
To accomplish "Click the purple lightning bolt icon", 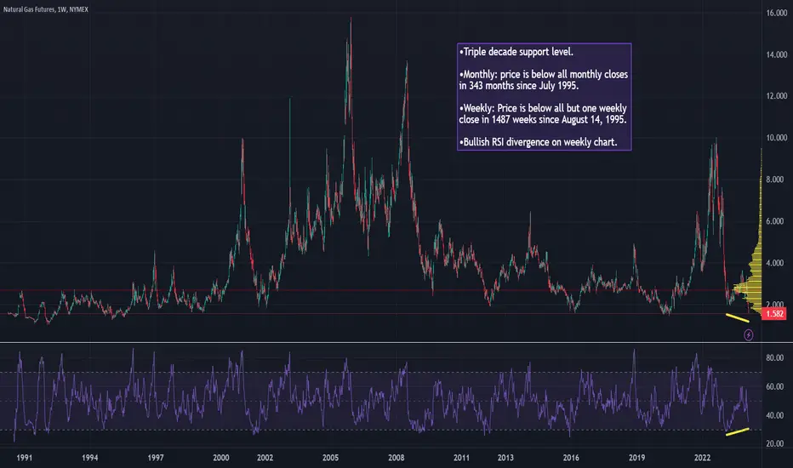I will 749,335.
